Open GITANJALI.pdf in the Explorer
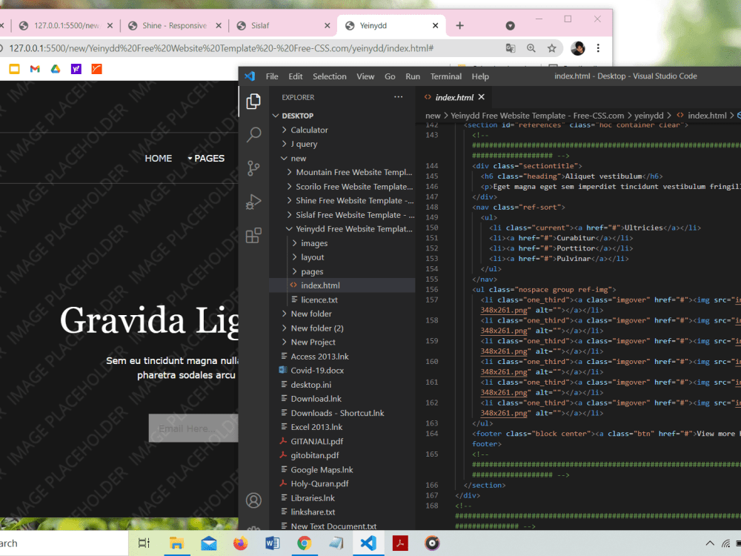The width and height of the screenshot is (741, 556). tap(342, 441)
